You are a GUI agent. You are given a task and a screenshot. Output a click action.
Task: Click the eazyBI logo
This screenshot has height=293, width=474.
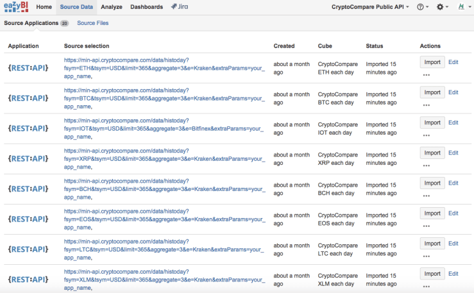tap(16, 7)
